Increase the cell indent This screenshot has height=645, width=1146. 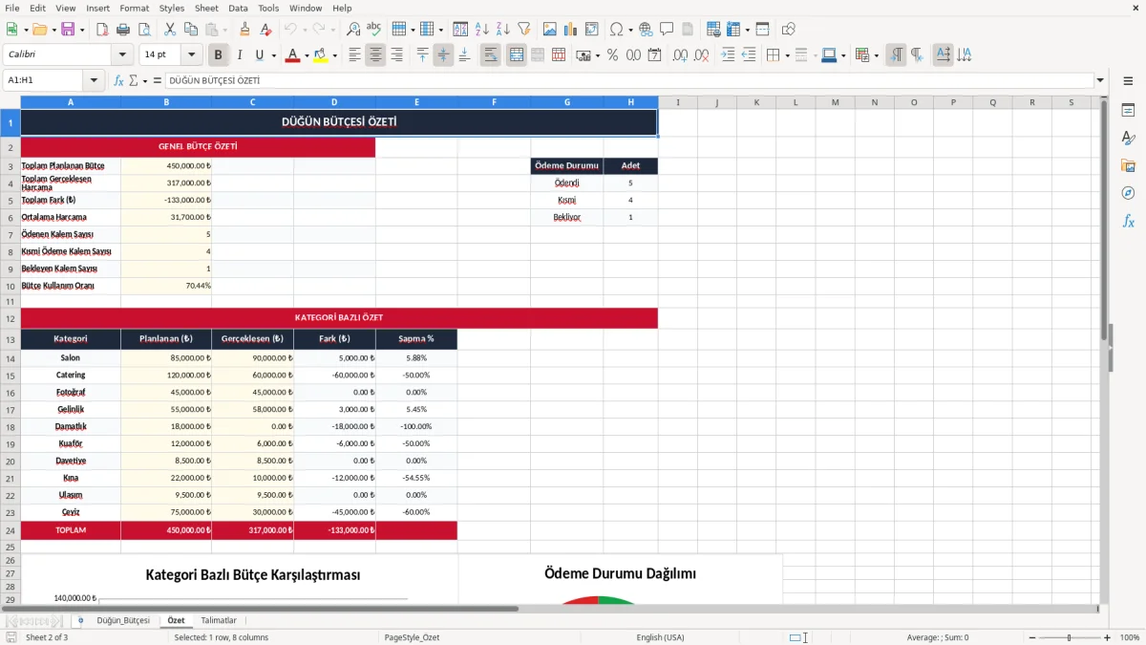tap(728, 55)
